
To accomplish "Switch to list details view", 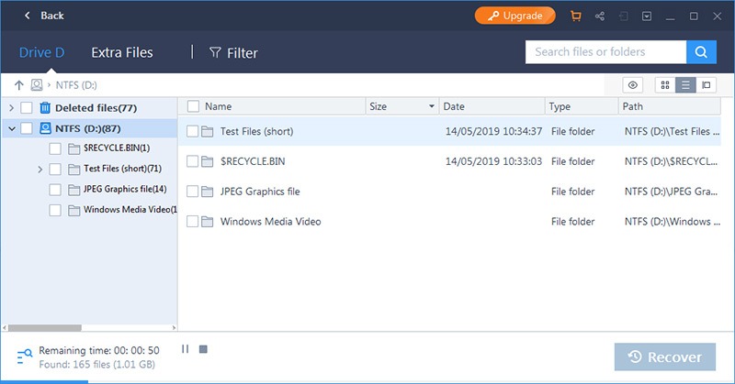I will 685,85.
